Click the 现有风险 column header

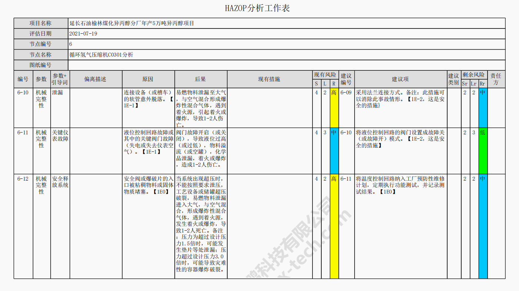point(325,75)
